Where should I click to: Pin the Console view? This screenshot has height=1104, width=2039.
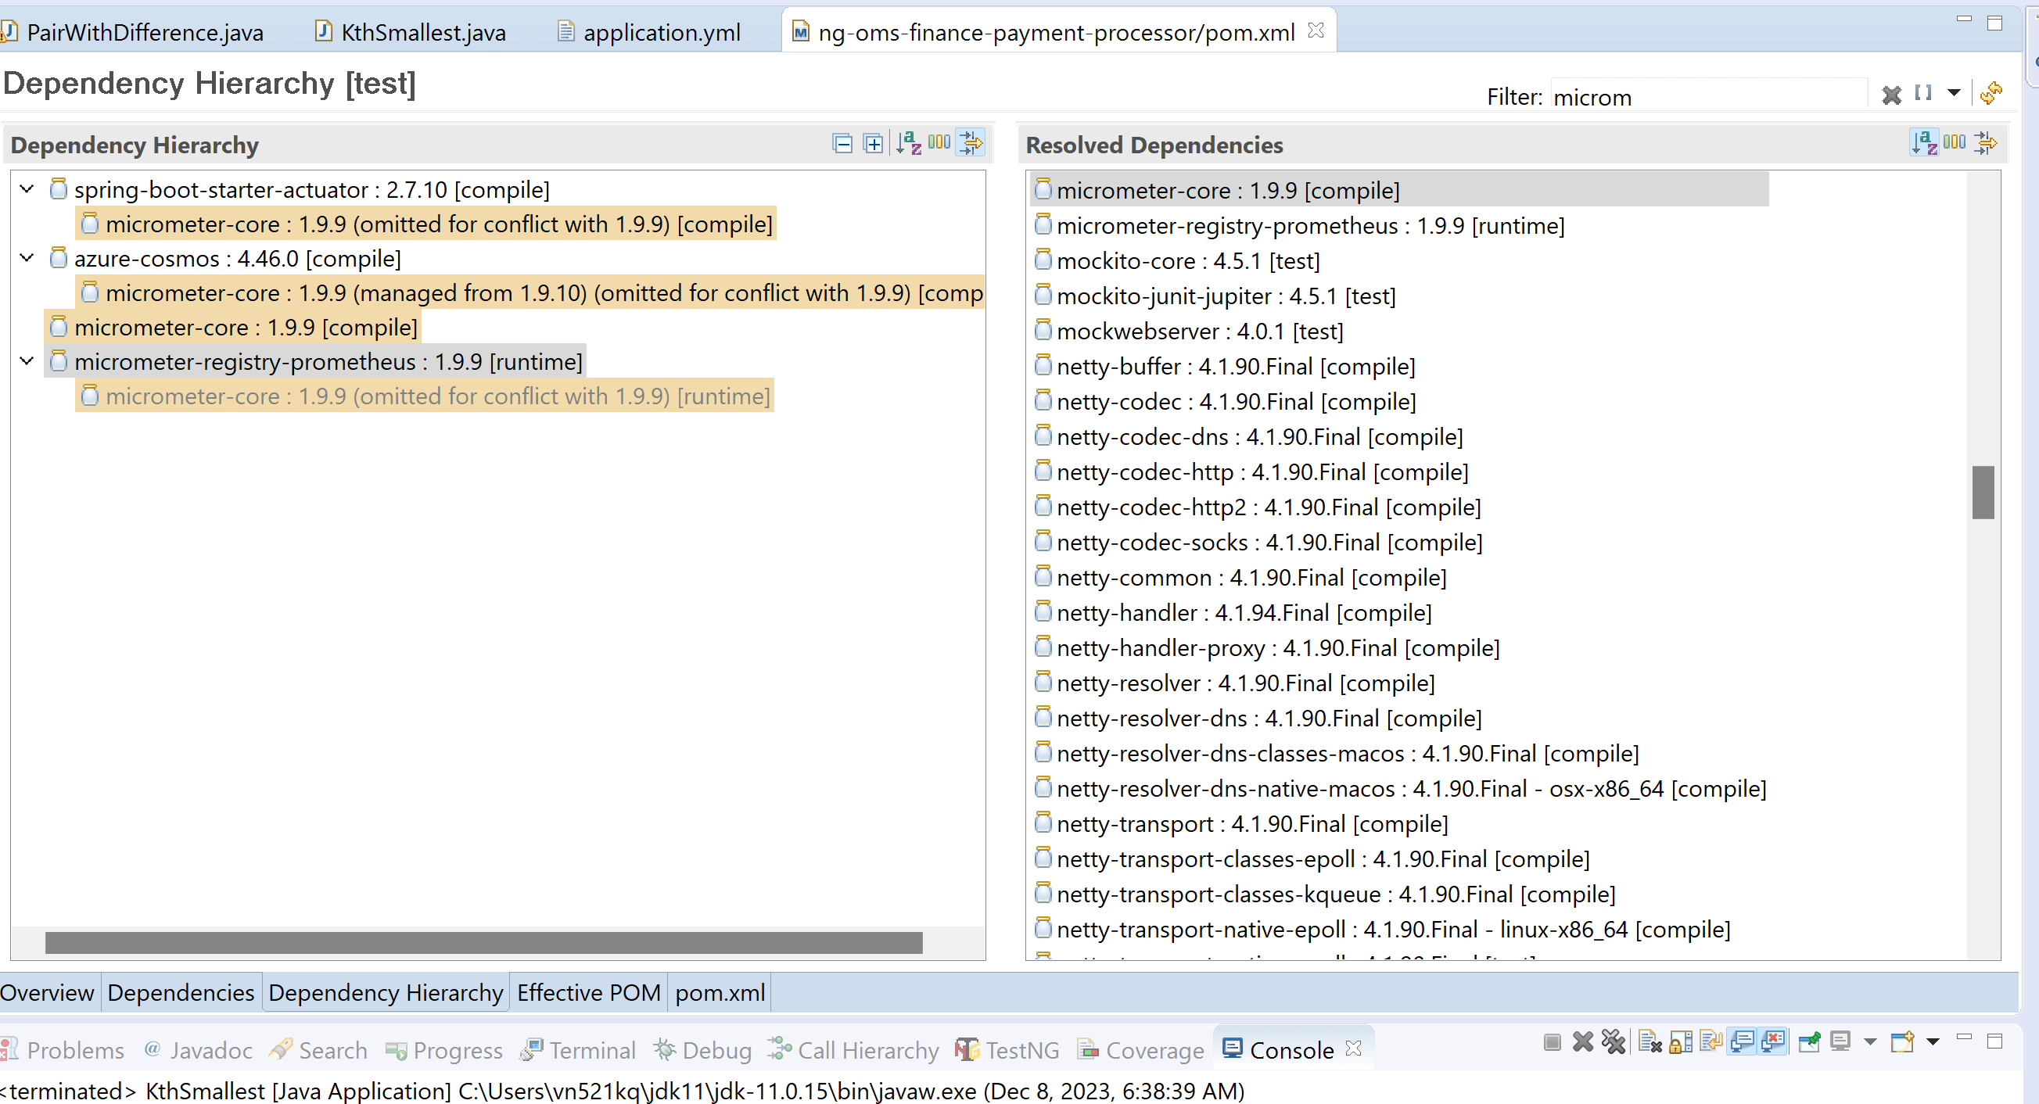(x=1811, y=1042)
